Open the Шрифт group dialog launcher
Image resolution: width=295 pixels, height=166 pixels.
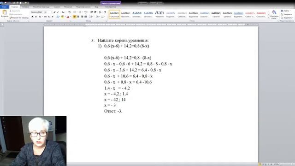71,21
